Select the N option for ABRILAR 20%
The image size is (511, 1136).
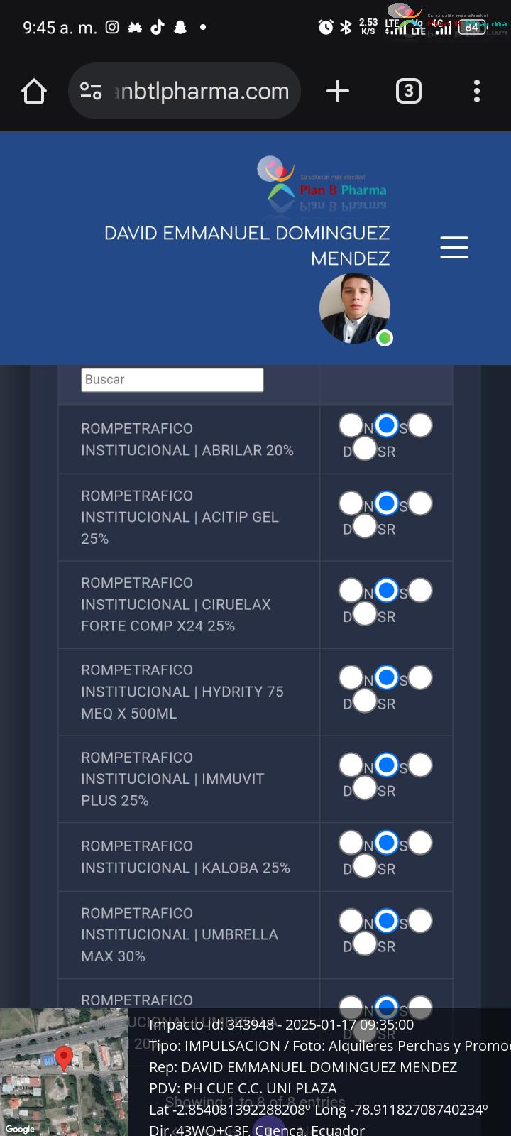[351, 425]
